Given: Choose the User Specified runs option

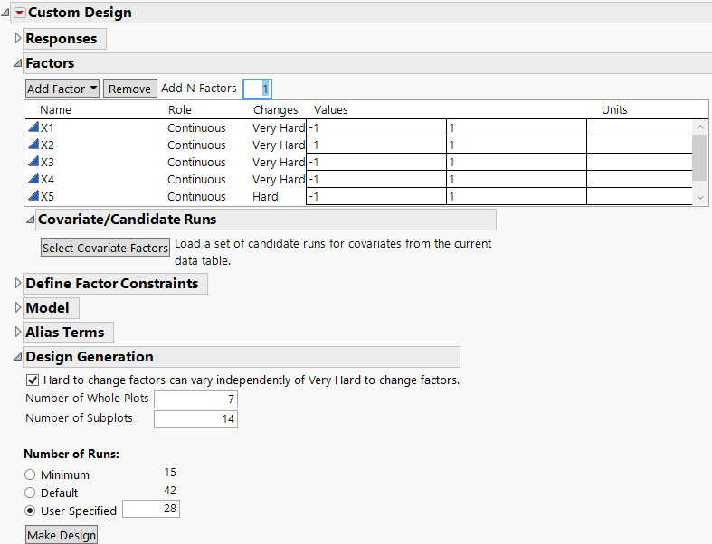Looking at the screenshot, I should point(31,511).
